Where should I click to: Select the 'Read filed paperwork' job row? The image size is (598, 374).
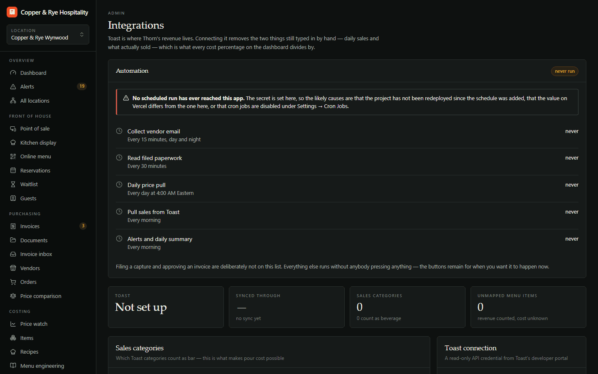pyautogui.click(x=347, y=162)
